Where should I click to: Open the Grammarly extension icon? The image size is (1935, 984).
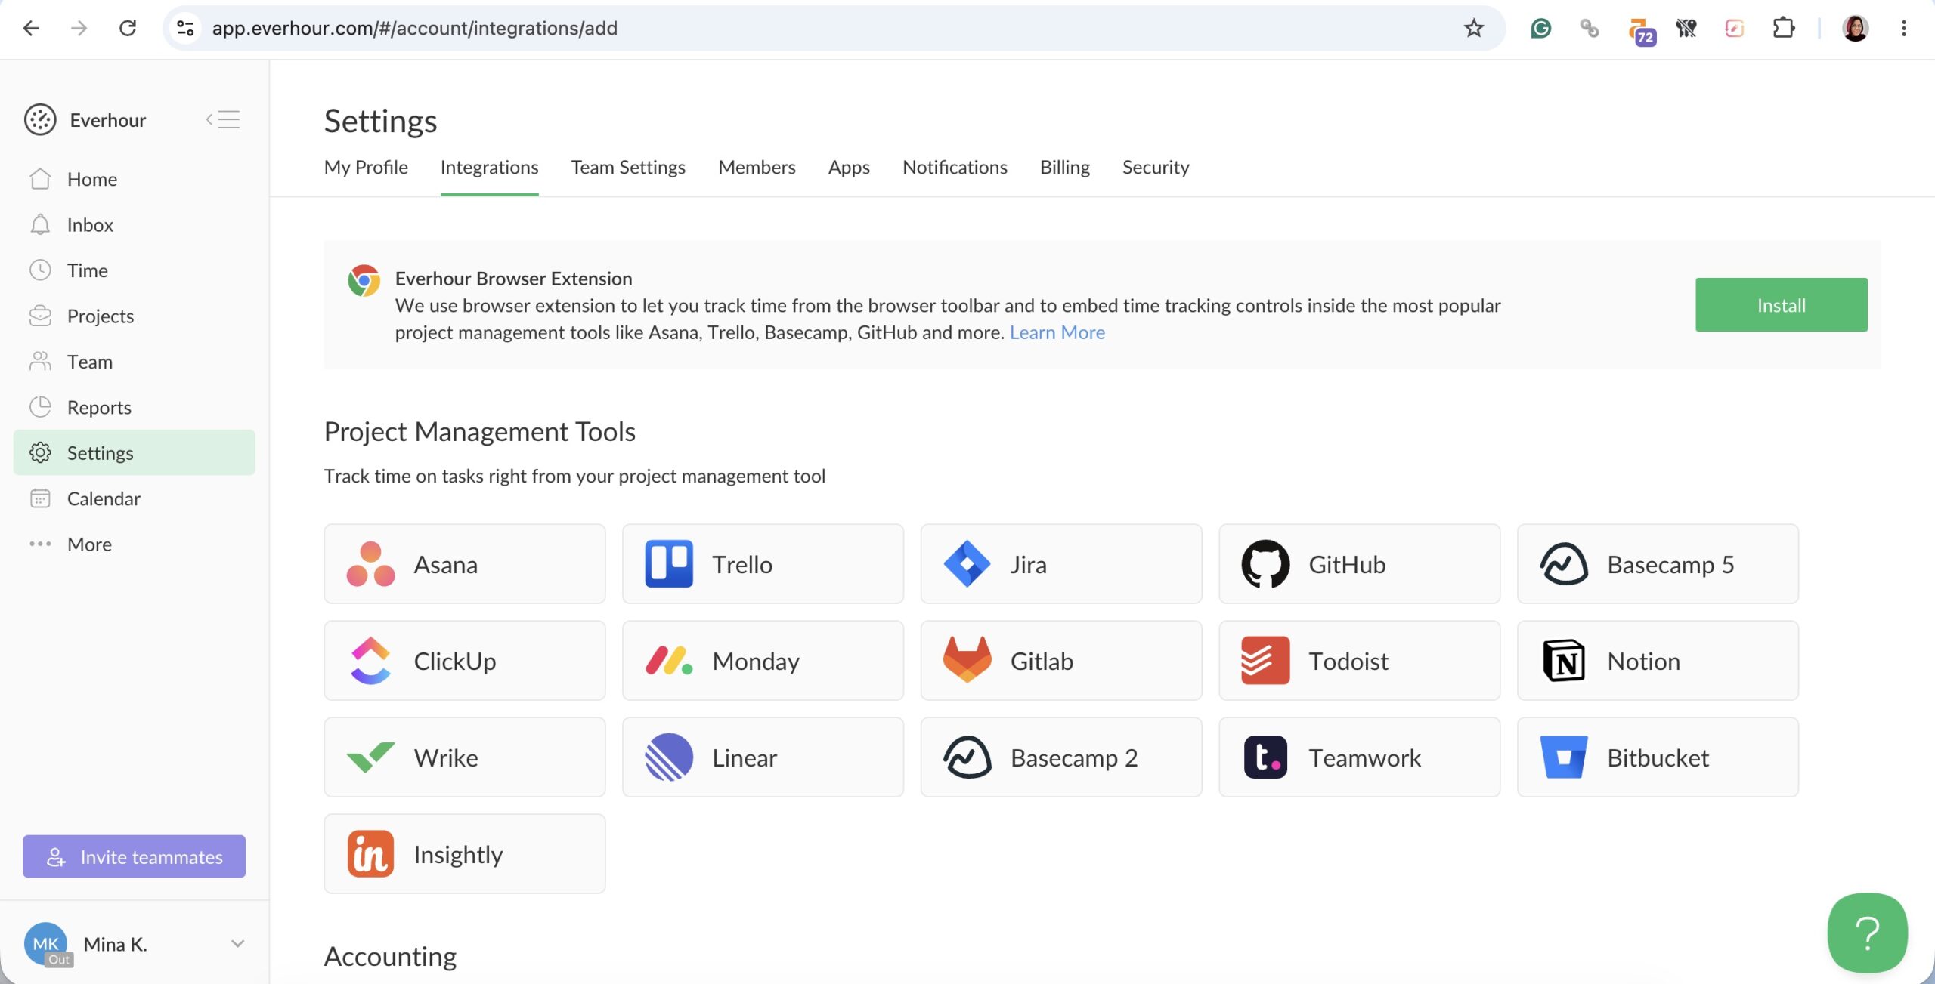[x=1540, y=29]
